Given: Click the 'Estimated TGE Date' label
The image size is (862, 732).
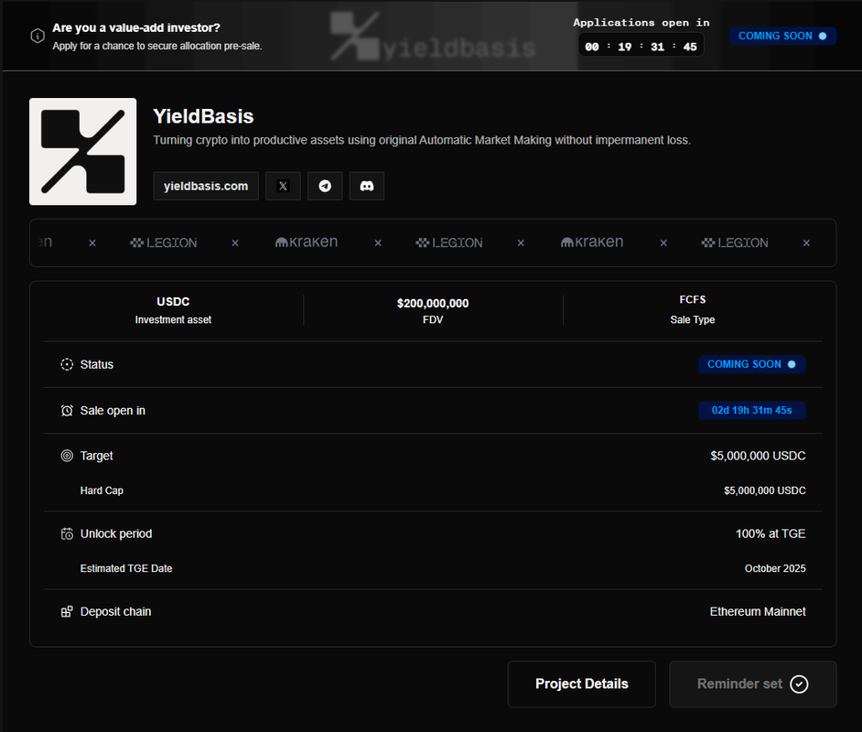Looking at the screenshot, I should 126,569.
